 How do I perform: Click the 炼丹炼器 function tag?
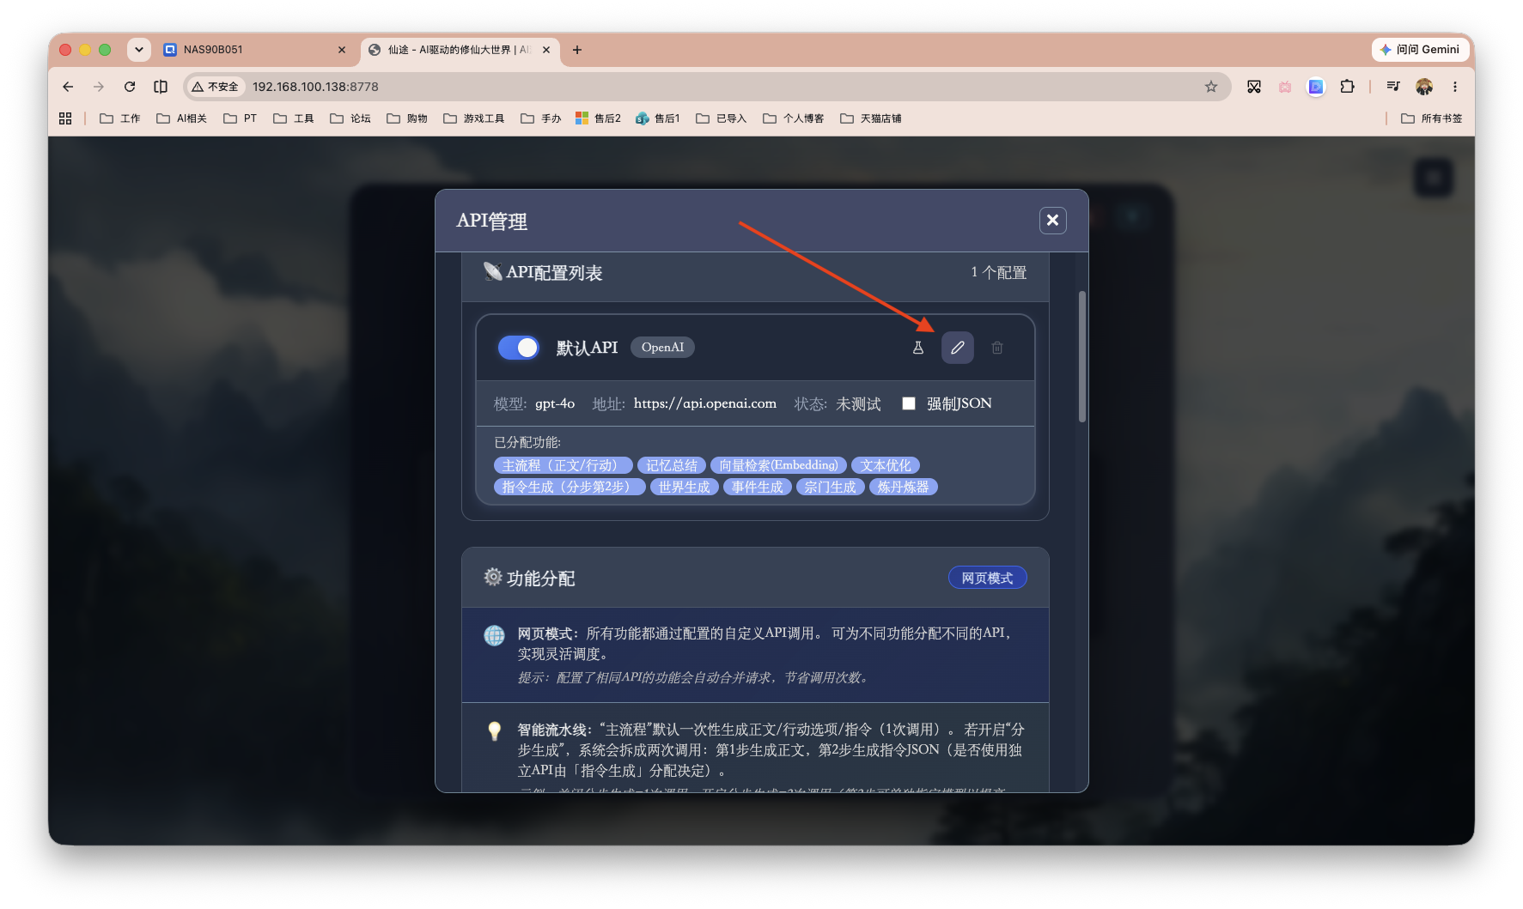[903, 487]
